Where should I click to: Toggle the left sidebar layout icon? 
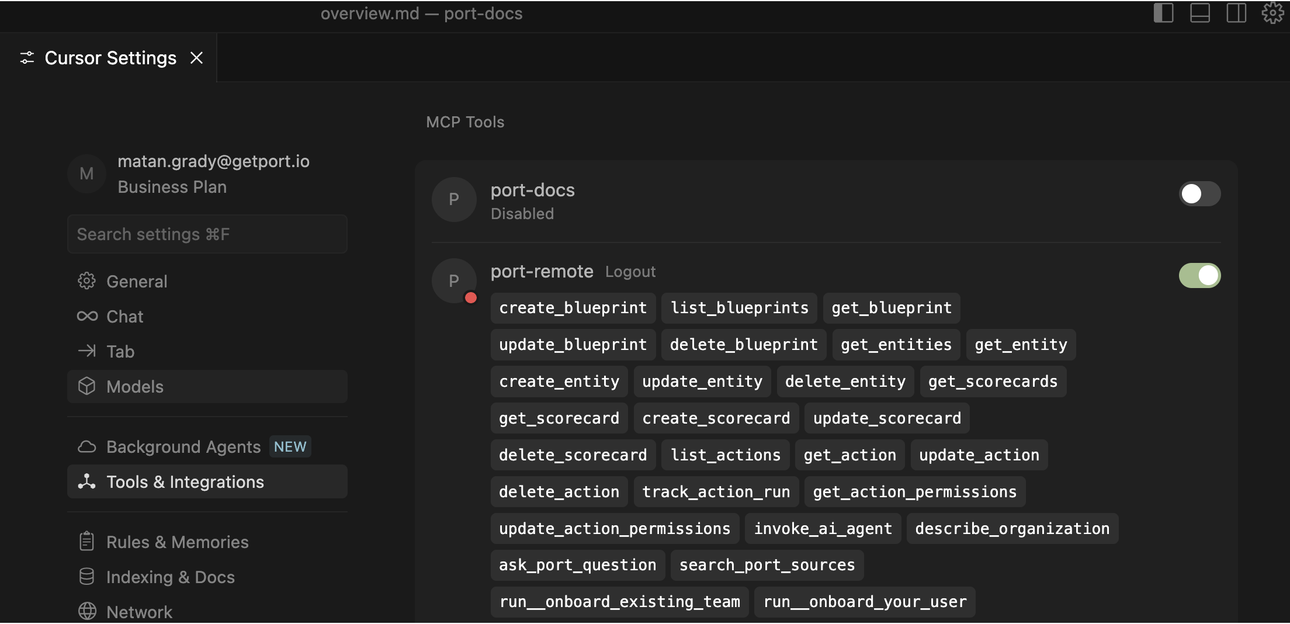(x=1163, y=13)
